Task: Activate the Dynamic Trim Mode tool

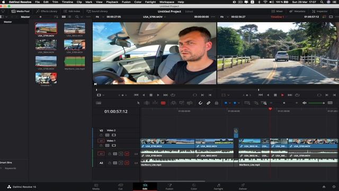Action: 155,103
